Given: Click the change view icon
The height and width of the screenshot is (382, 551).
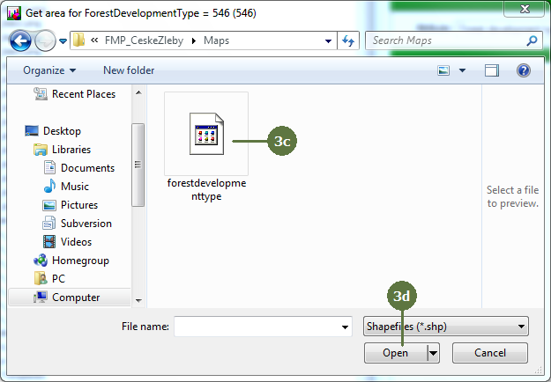Looking at the screenshot, I should [x=444, y=70].
